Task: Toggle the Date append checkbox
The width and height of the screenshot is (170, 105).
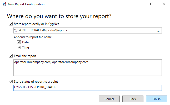Action: (x=19, y=42)
